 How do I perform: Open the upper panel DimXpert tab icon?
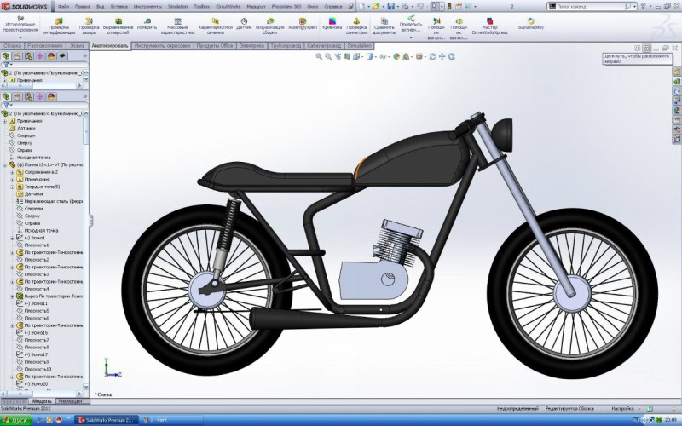tap(39, 56)
